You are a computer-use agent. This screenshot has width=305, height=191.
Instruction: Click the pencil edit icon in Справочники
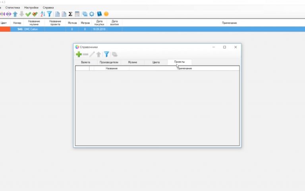point(92,54)
